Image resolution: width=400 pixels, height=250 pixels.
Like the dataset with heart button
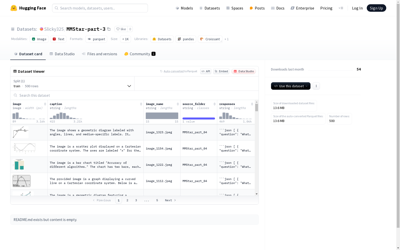pyautogui.click(x=121, y=29)
